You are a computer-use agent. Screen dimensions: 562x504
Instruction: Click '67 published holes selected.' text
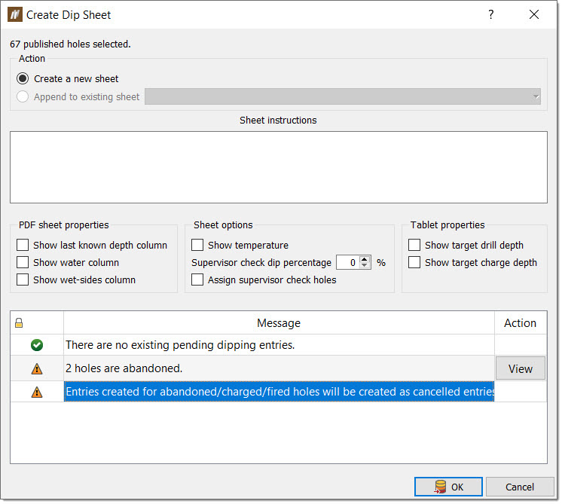pos(70,44)
